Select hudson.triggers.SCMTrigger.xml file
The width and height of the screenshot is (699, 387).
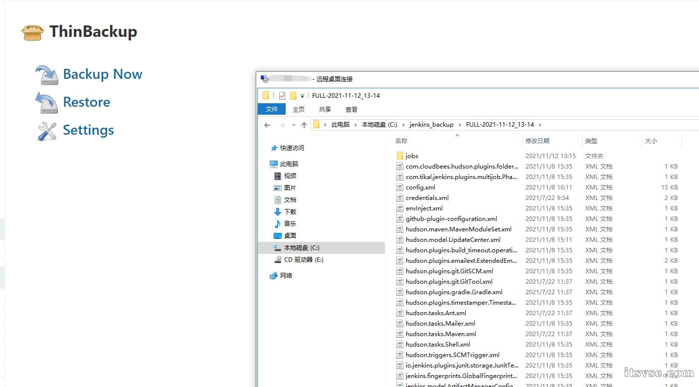[x=453, y=355]
